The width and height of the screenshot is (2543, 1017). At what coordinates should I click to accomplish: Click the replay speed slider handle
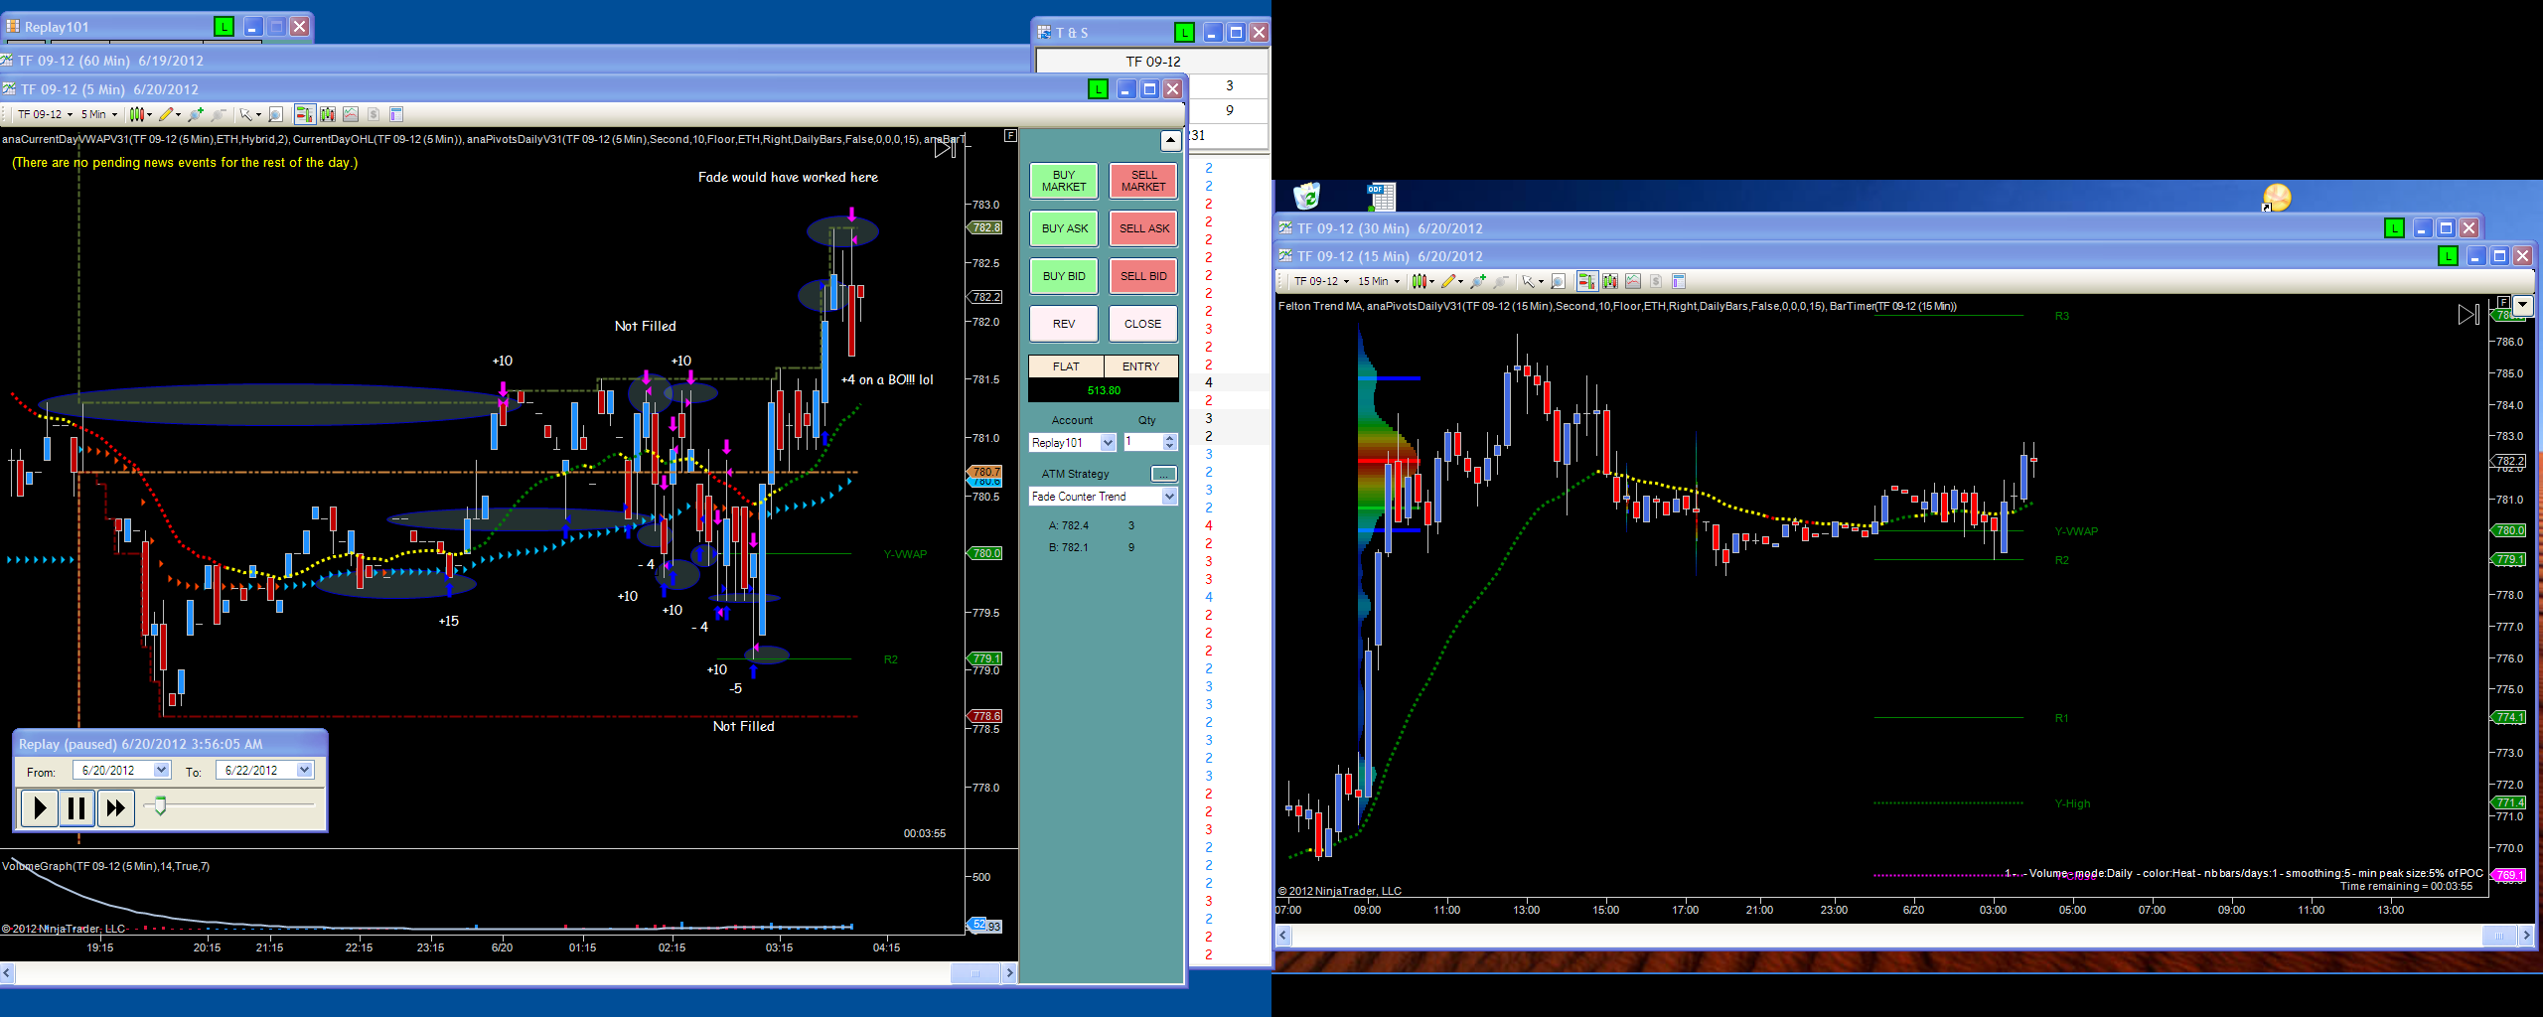click(160, 804)
